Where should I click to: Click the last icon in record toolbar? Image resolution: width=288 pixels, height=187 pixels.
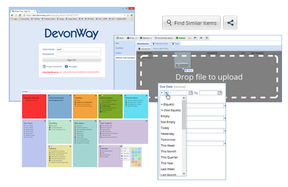coord(207,38)
